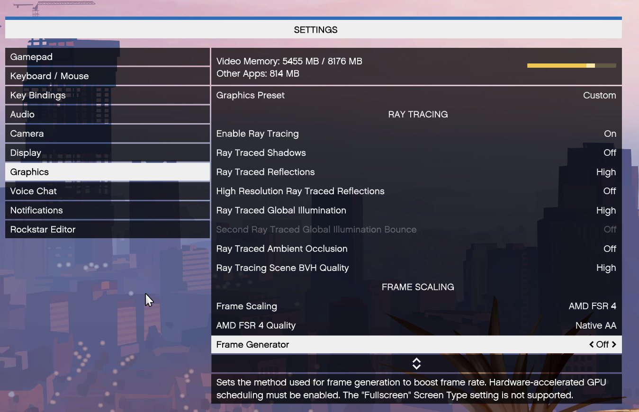Screen dimensions: 639x412
Task: Click the 'Native AA' quality value
Action: coord(596,325)
